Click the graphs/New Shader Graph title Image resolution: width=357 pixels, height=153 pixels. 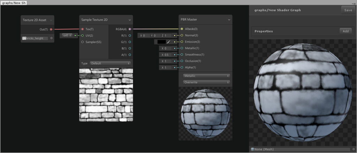[x=278, y=10]
